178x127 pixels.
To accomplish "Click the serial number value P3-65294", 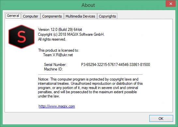I will (x=115, y=65).
